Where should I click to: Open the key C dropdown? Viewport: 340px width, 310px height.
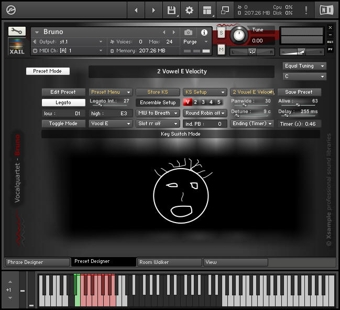coord(304,76)
